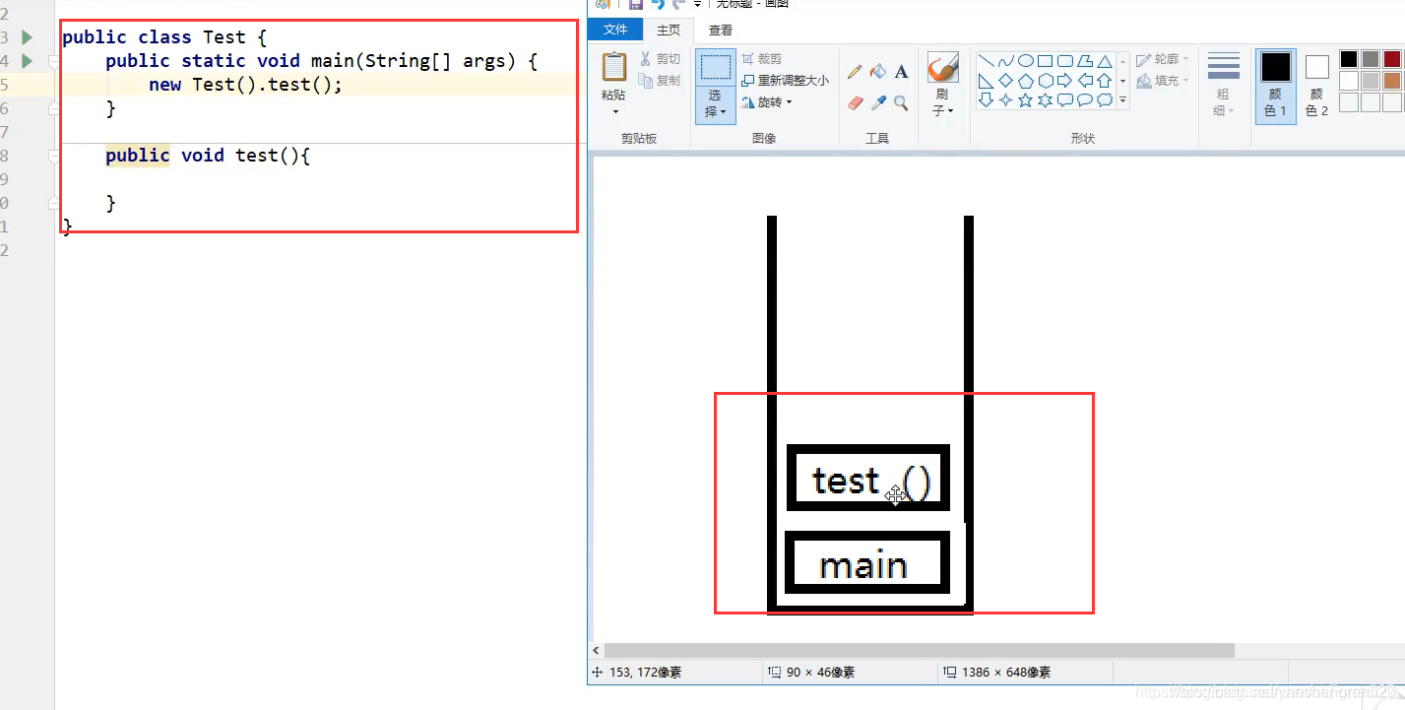Select the Text tool (A icon)

tap(901, 72)
